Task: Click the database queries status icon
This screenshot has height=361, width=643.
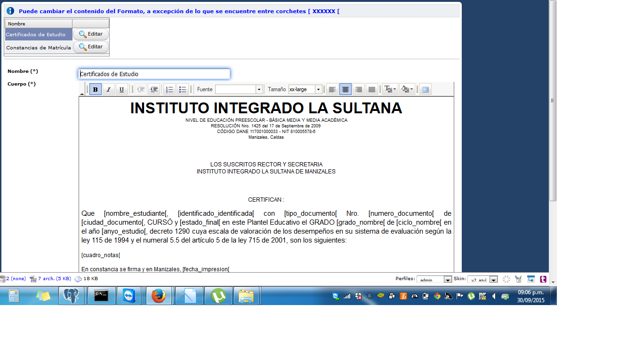Action: click(2, 279)
